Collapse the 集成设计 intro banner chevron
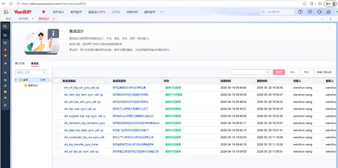This screenshot has height=168, width=338. 330,28
